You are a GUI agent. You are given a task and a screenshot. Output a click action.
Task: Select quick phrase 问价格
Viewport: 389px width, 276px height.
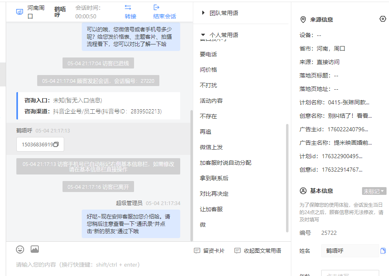coord(208,70)
